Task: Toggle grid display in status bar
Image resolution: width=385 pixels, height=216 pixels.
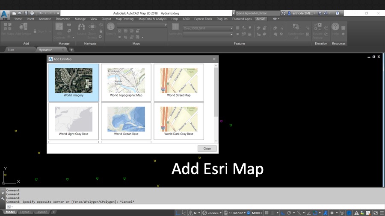Action: 267,213
